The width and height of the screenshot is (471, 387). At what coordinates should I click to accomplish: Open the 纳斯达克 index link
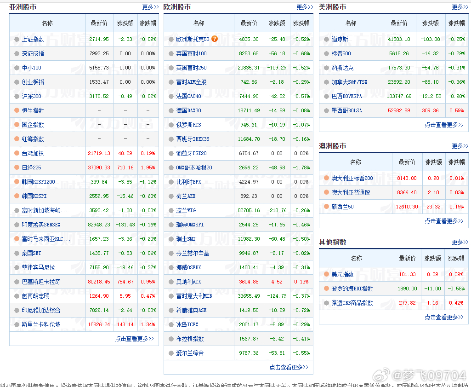342,68
